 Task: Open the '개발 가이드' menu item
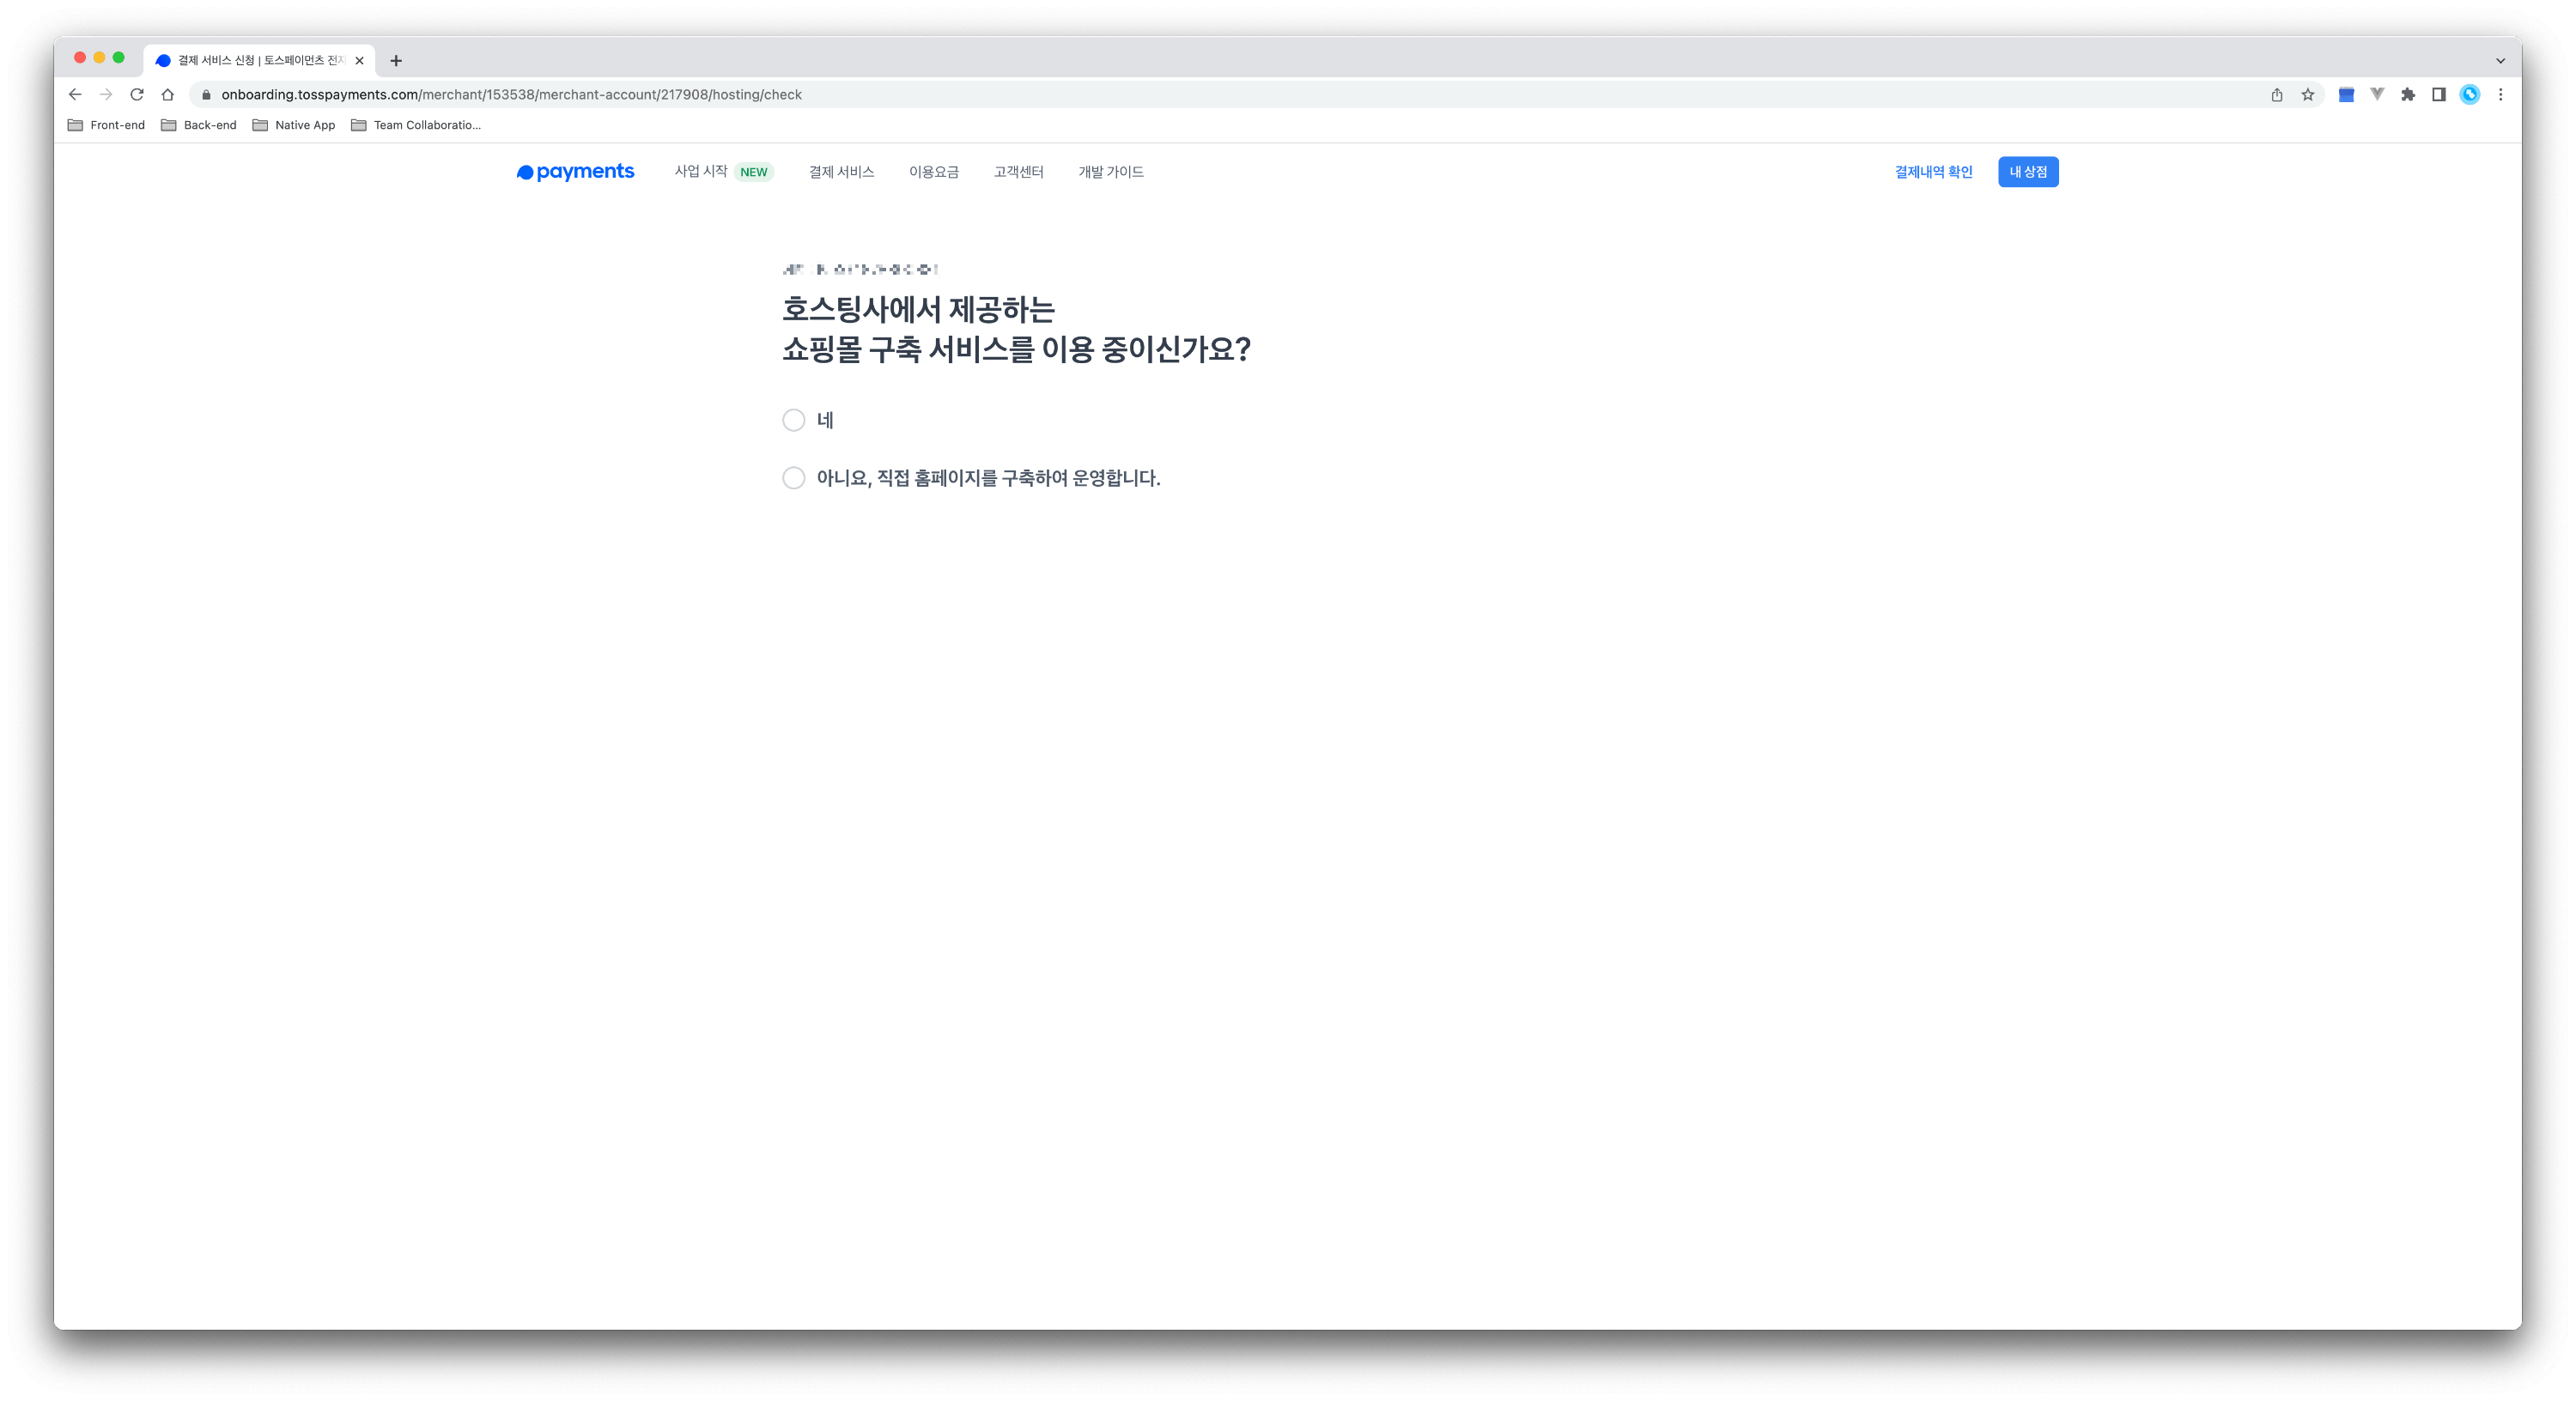(1110, 172)
